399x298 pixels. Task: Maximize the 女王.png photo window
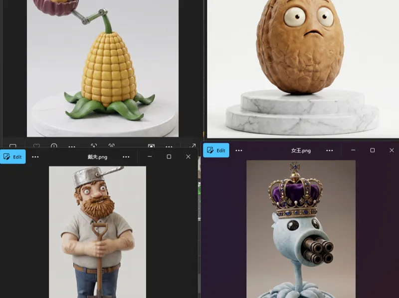coord(372,150)
